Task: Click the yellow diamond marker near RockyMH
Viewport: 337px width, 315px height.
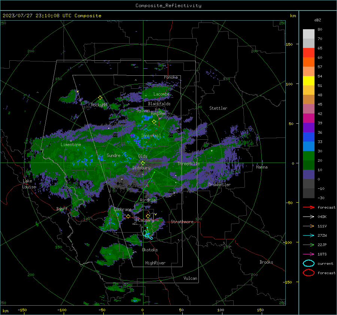Action: tap(100, 98)
